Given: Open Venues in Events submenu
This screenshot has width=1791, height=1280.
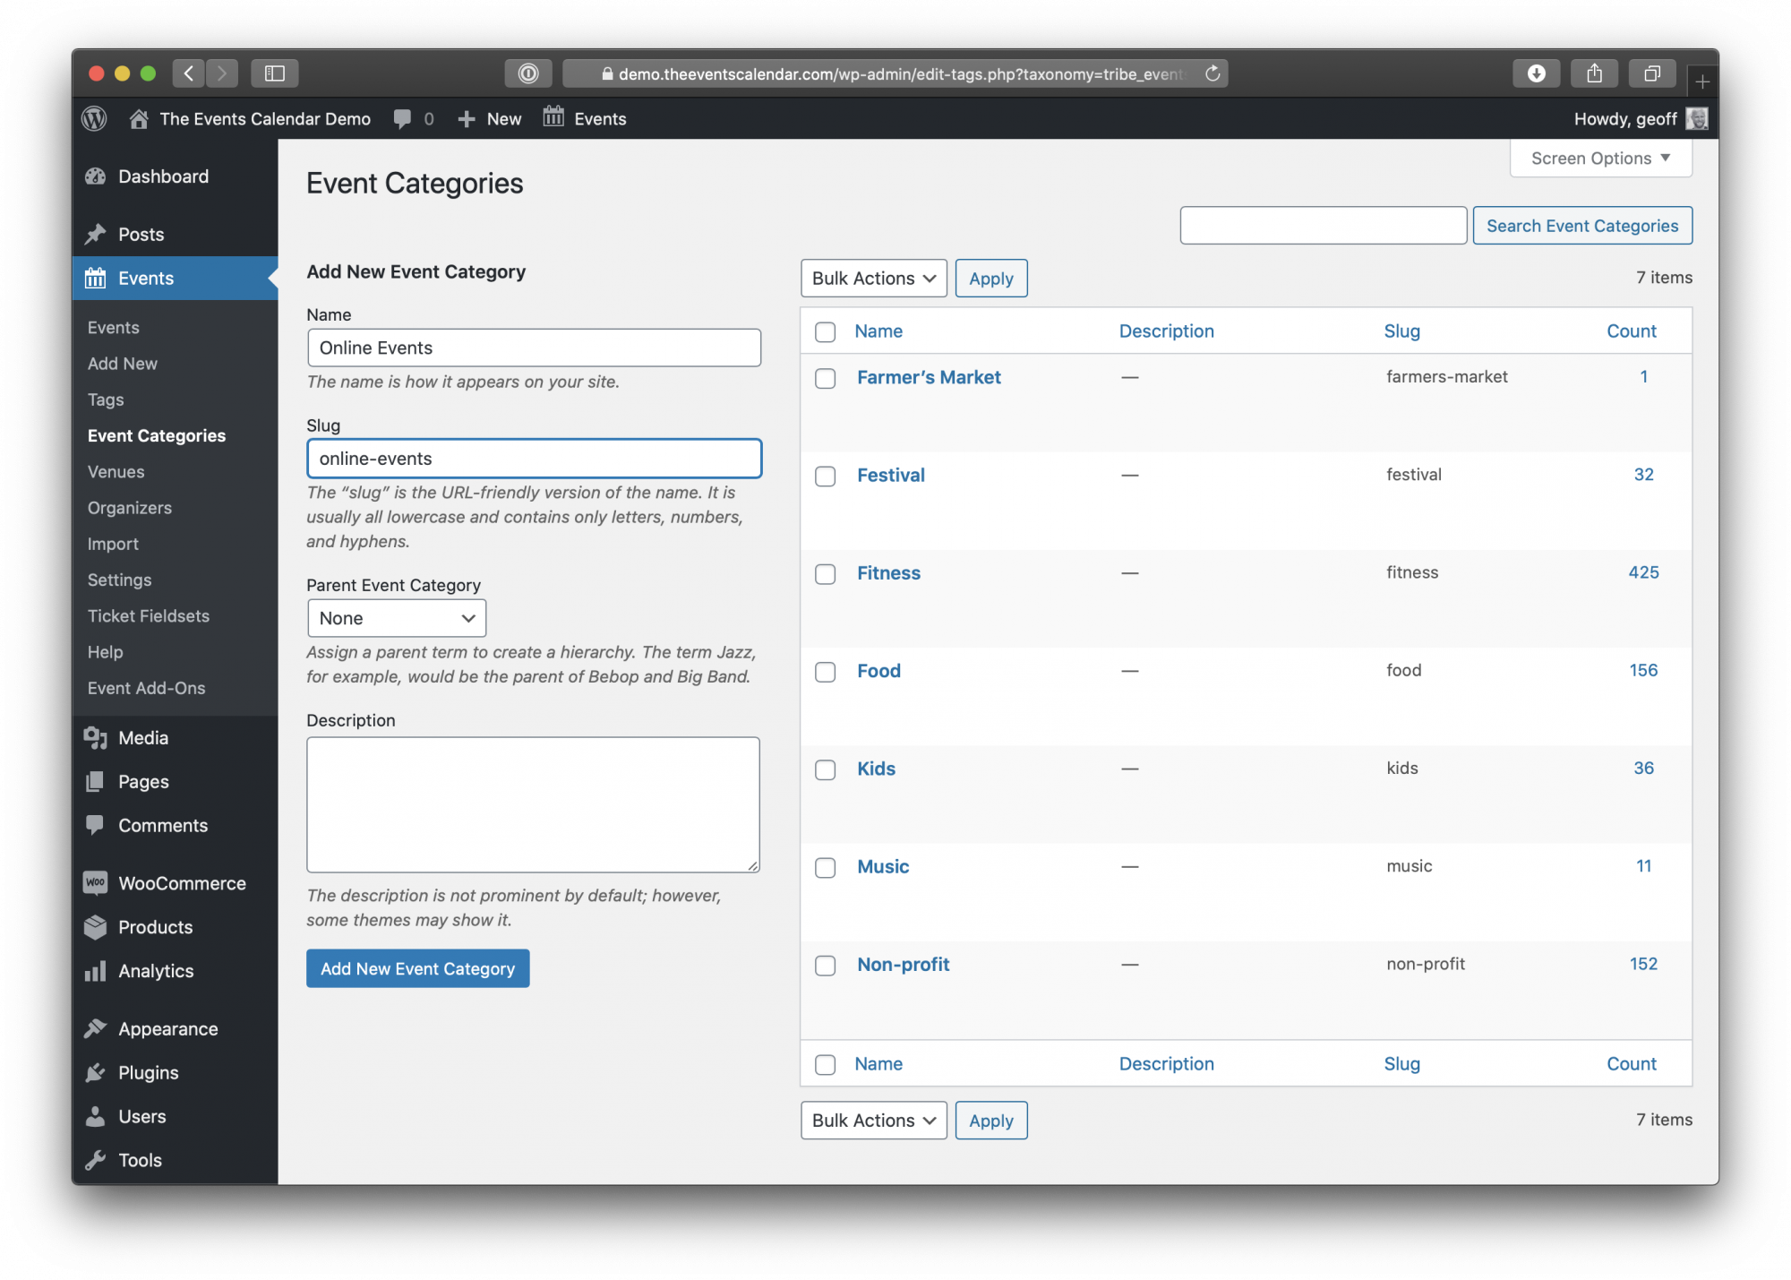Looking at the screenshot, I should (116, 472).
